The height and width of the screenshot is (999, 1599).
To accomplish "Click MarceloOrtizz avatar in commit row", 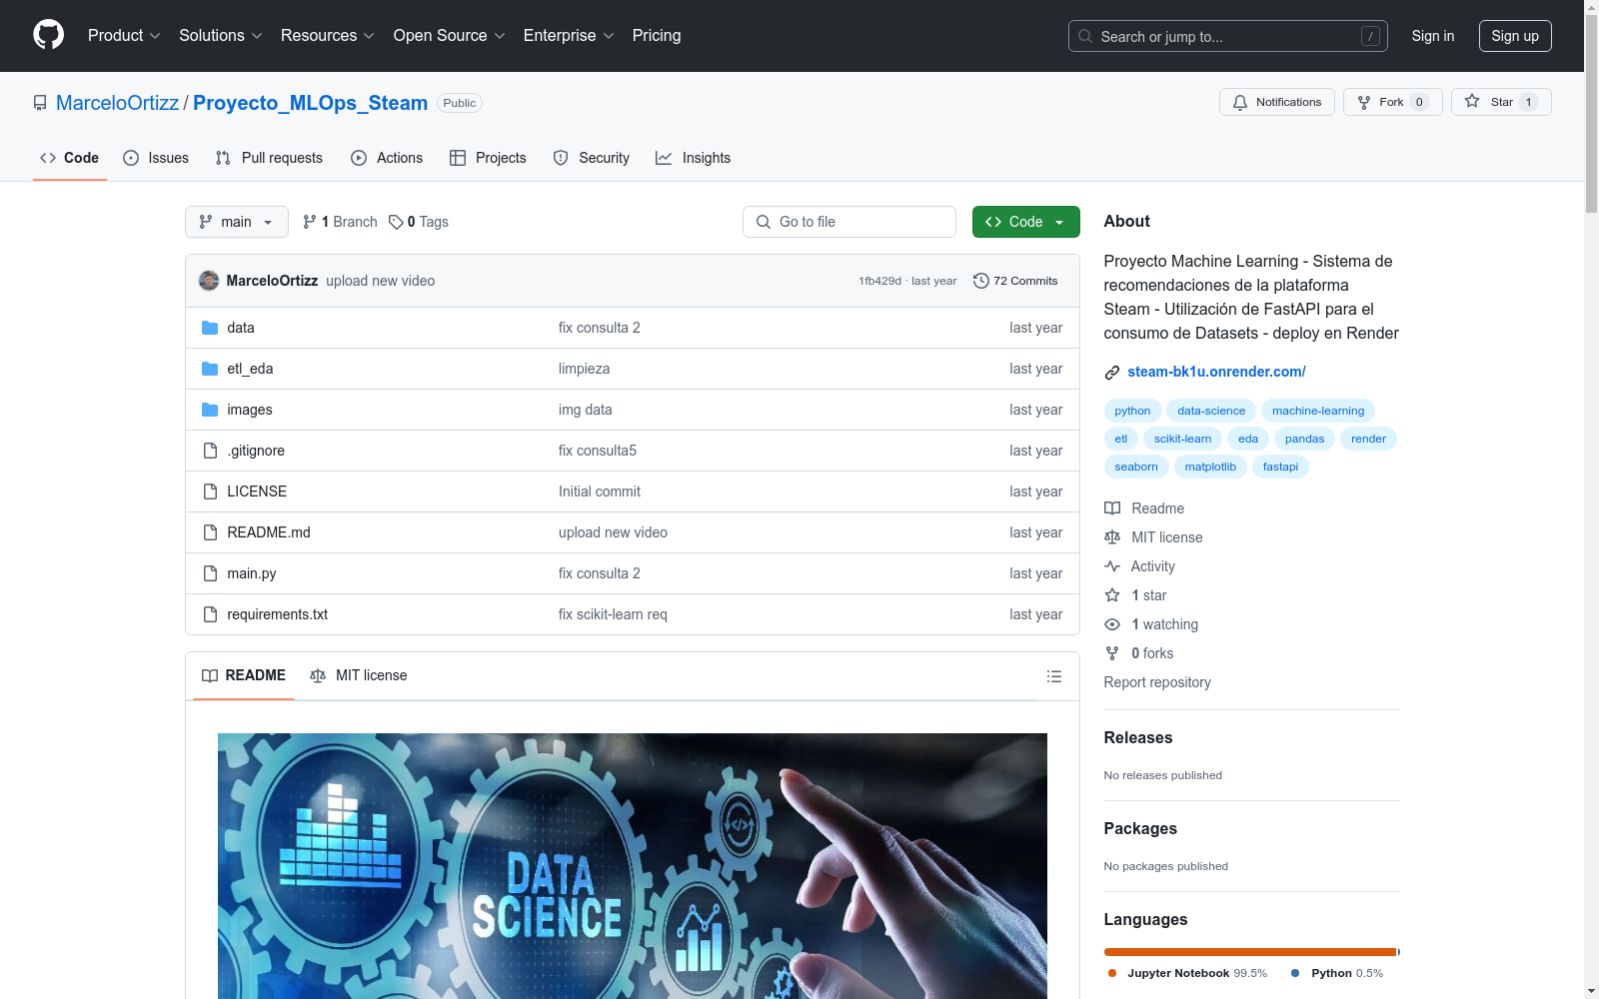I will [x=209, y=281].
